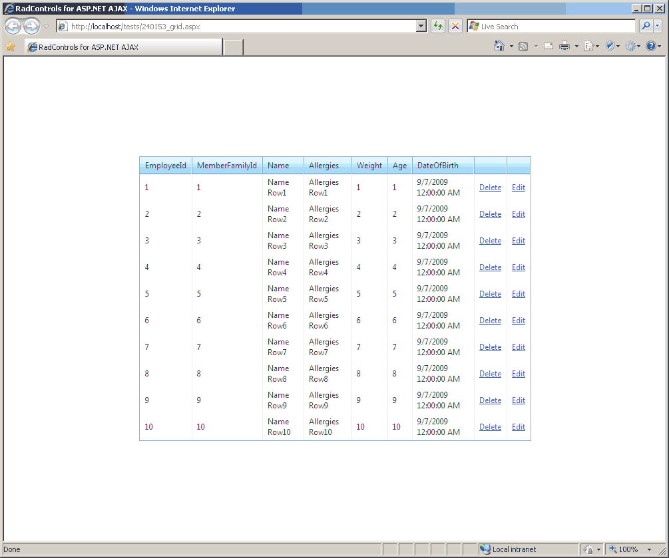The height and width of the screenshot is (558, 669).
Task: Click the red Stop loading icon
Action: 455,27
